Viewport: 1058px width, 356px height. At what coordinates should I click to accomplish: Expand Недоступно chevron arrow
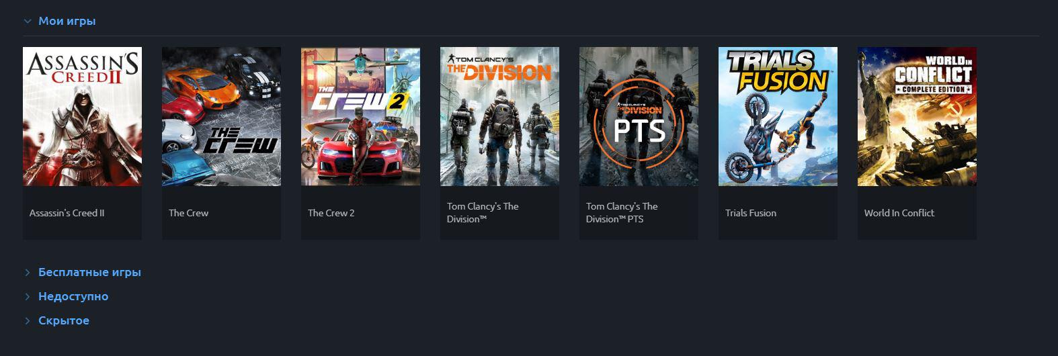point(28,297)
